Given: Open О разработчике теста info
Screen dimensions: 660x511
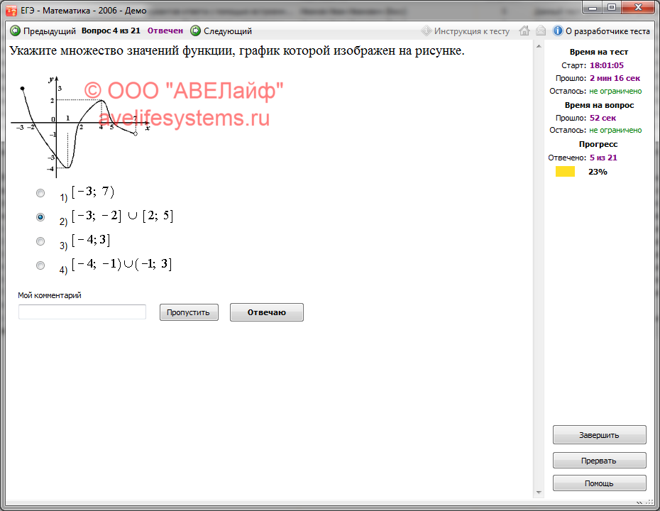Looking at the screenshot, I should [601, 31].
